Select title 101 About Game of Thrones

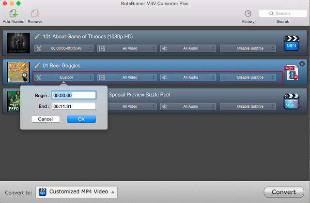[88, 37]
